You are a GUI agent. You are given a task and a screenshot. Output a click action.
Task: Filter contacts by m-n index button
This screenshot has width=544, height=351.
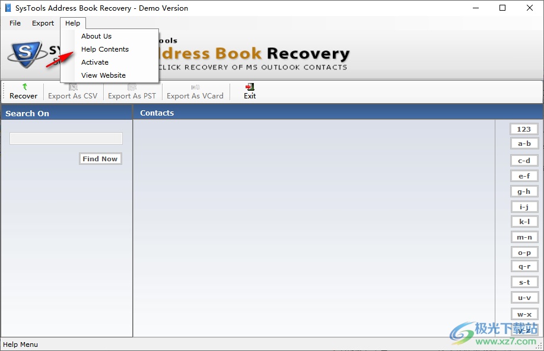click(x=524, y=237)
